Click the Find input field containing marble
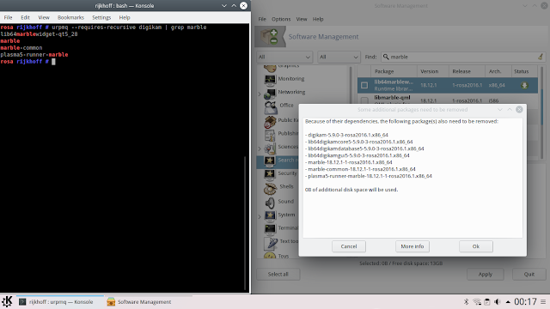This screenshot has width=550, height=309. pos(463,57)
